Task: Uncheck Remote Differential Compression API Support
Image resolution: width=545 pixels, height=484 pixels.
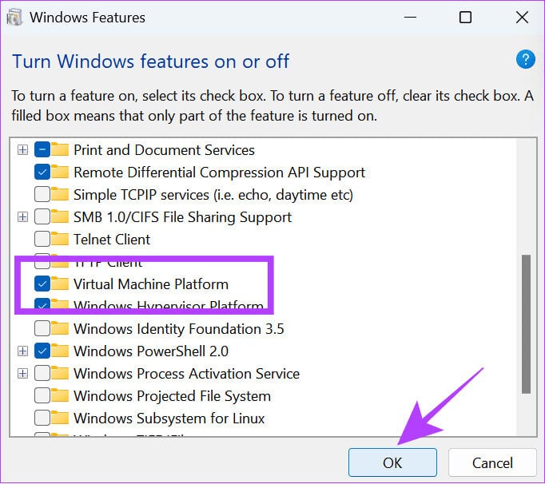Action: pos(42,172)
